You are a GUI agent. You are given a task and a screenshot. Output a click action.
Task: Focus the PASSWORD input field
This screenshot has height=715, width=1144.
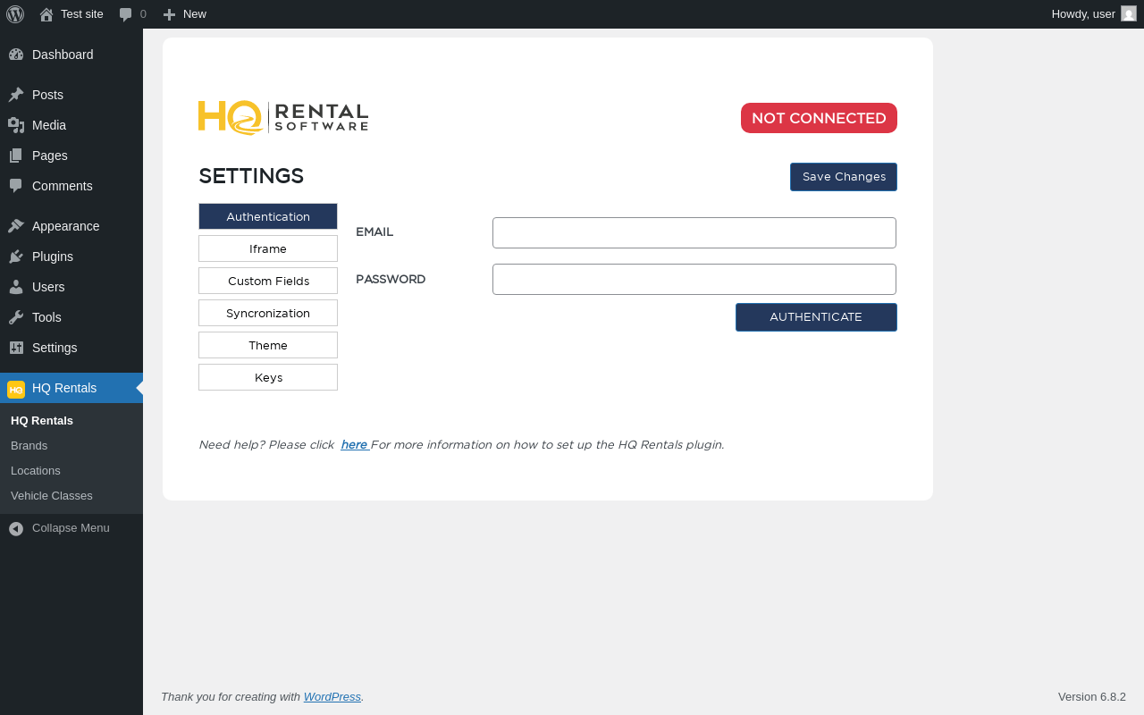[694, 279]
